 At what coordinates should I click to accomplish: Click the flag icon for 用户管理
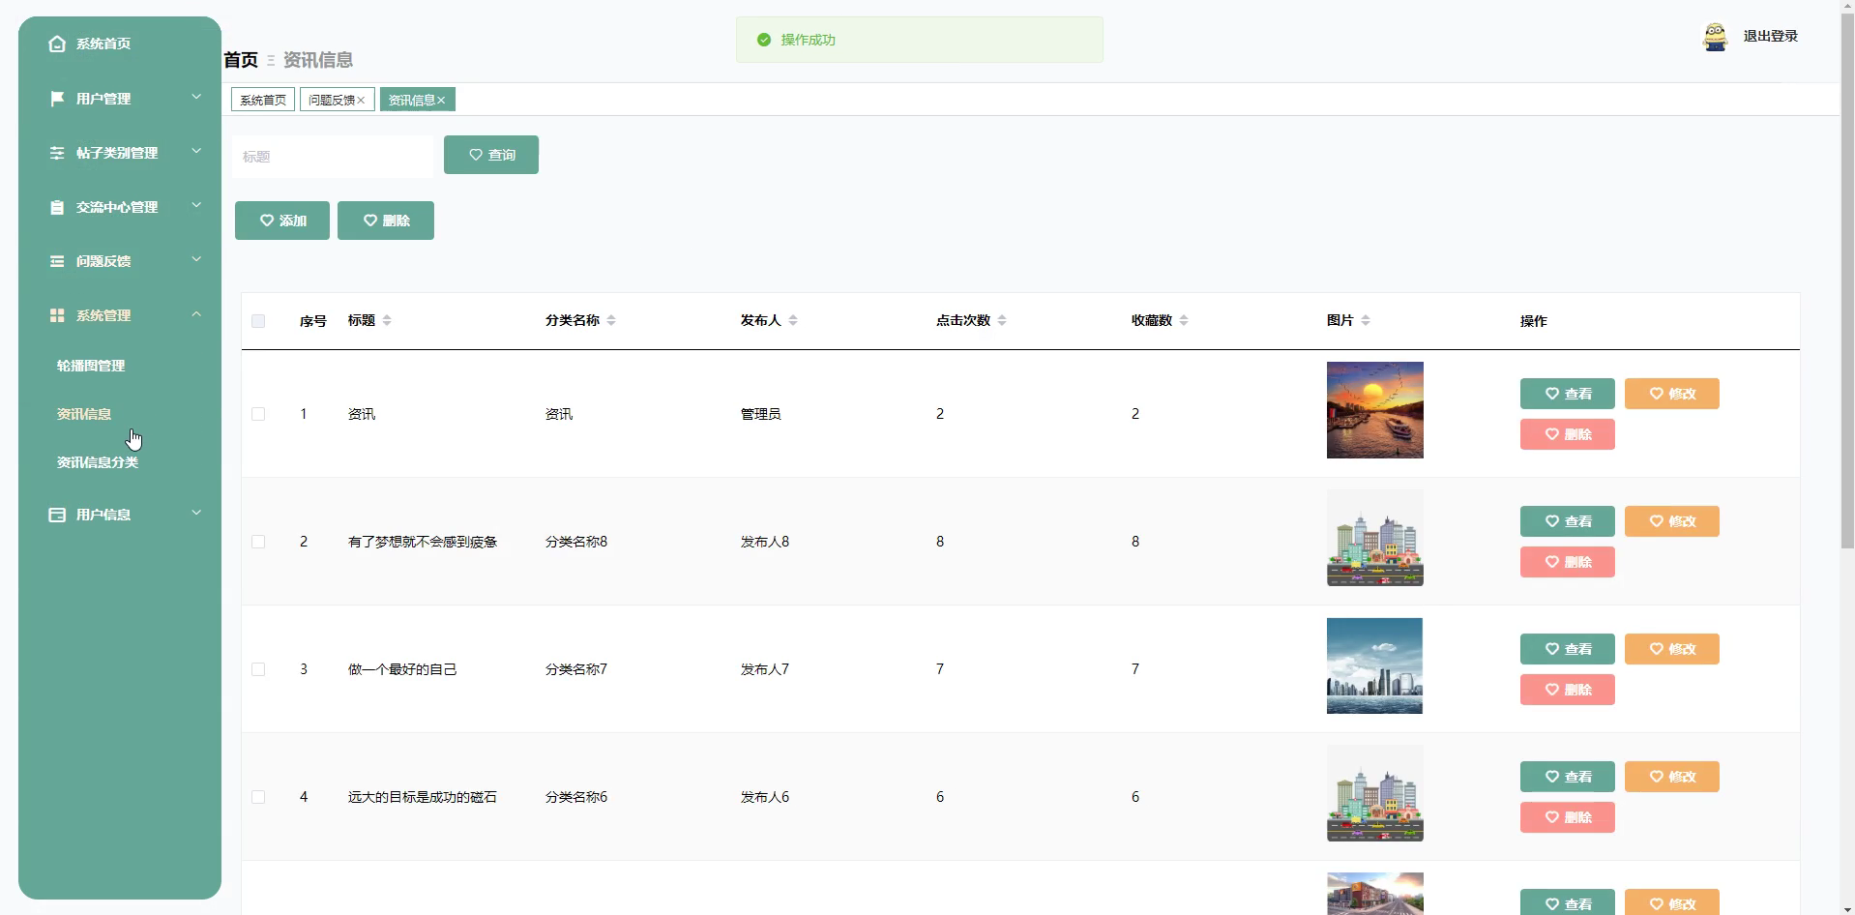pyautogui.click(x=57, y=99)
